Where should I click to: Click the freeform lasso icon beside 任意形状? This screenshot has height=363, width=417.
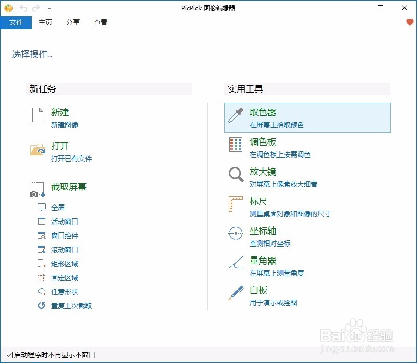point(42,292)
